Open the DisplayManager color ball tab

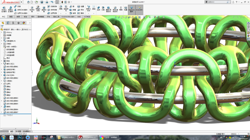point(24,23)
